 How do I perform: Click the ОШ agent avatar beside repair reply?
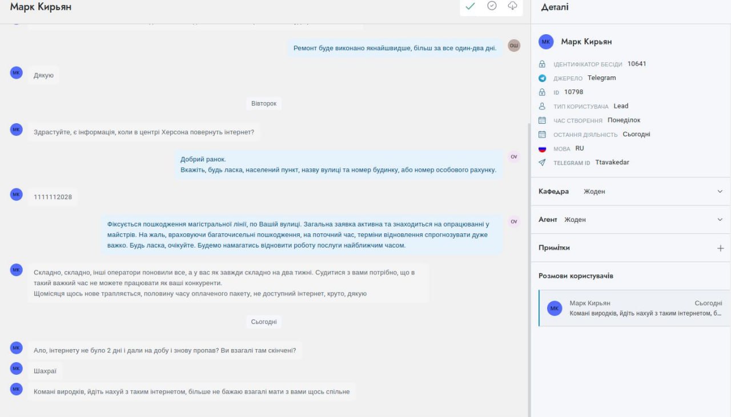pyautogui.click(x=514, y=46)
